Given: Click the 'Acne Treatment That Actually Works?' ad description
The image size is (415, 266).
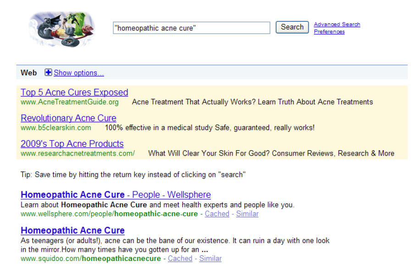Looking at the screenshot, I should point(252,102).
